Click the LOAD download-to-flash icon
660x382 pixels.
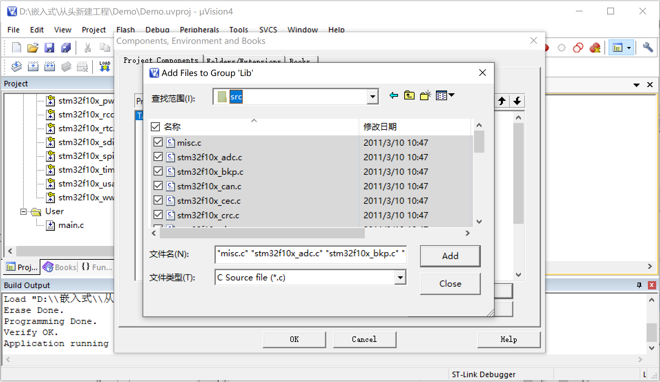(x=105, y=66)
